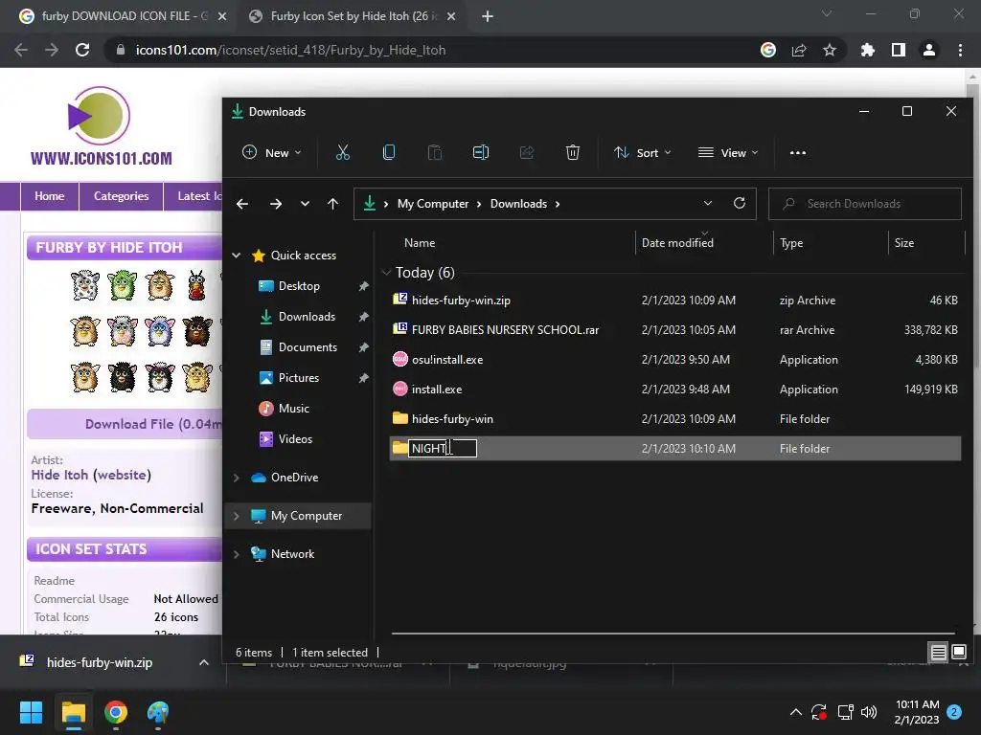The height and width of the screenshot is (735, 981).
Task: Go back in File Explorer navigation
Action: point(242,204)
